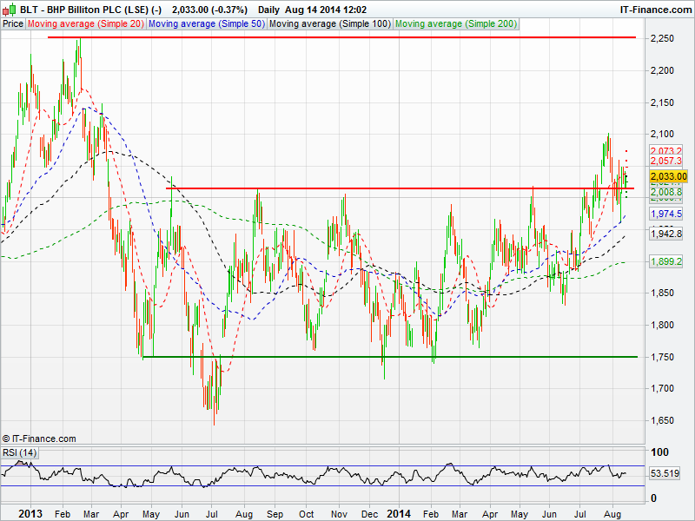Click the Moving average (Simple 100) legend

(x=329, y=24)
